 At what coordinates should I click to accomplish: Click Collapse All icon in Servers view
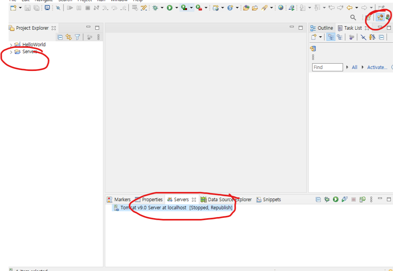318,200
